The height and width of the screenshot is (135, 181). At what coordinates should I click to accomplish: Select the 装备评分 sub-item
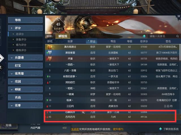pyautogui.click(x=21, y=40)
